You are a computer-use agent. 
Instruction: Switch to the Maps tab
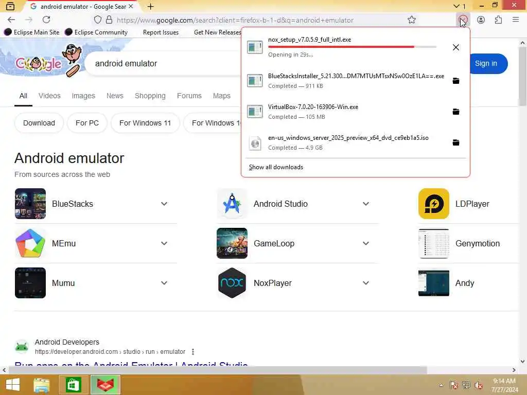tap(221, 96)
